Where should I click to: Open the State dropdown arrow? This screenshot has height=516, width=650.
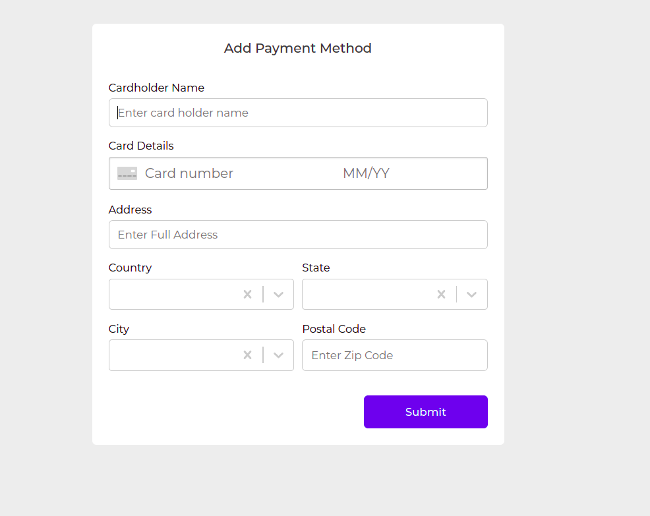[472, 295]
